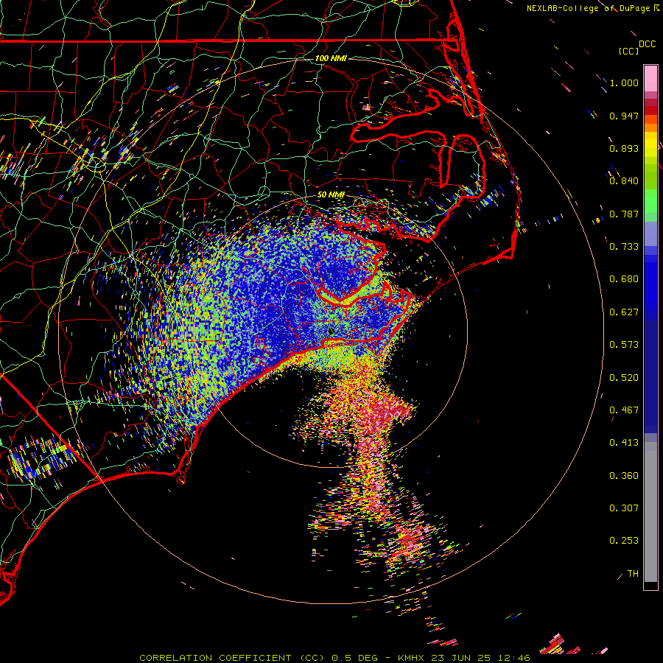Select the 0.840 scale value

[624, 181]
